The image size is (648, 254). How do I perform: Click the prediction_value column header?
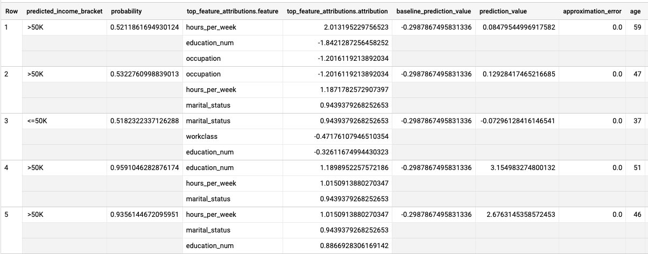tap(503, 11)
